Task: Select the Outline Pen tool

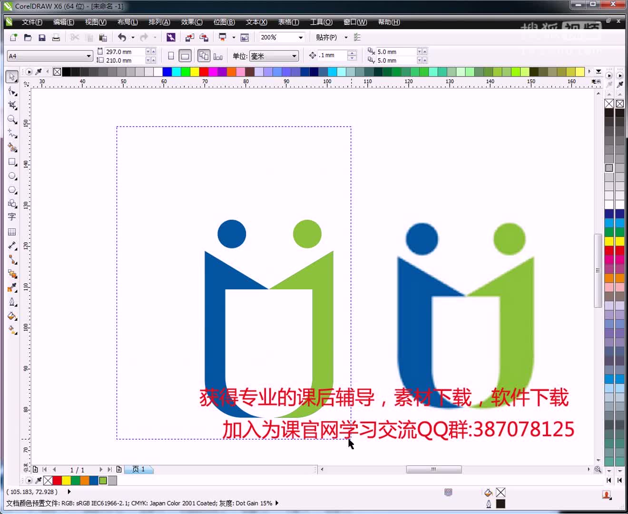Action: pos(12,302)
